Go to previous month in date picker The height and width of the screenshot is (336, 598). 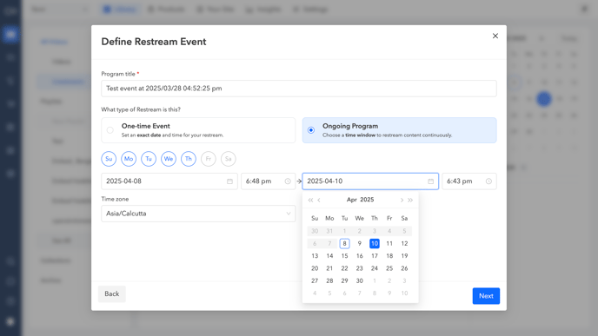[x=319, y=200]
